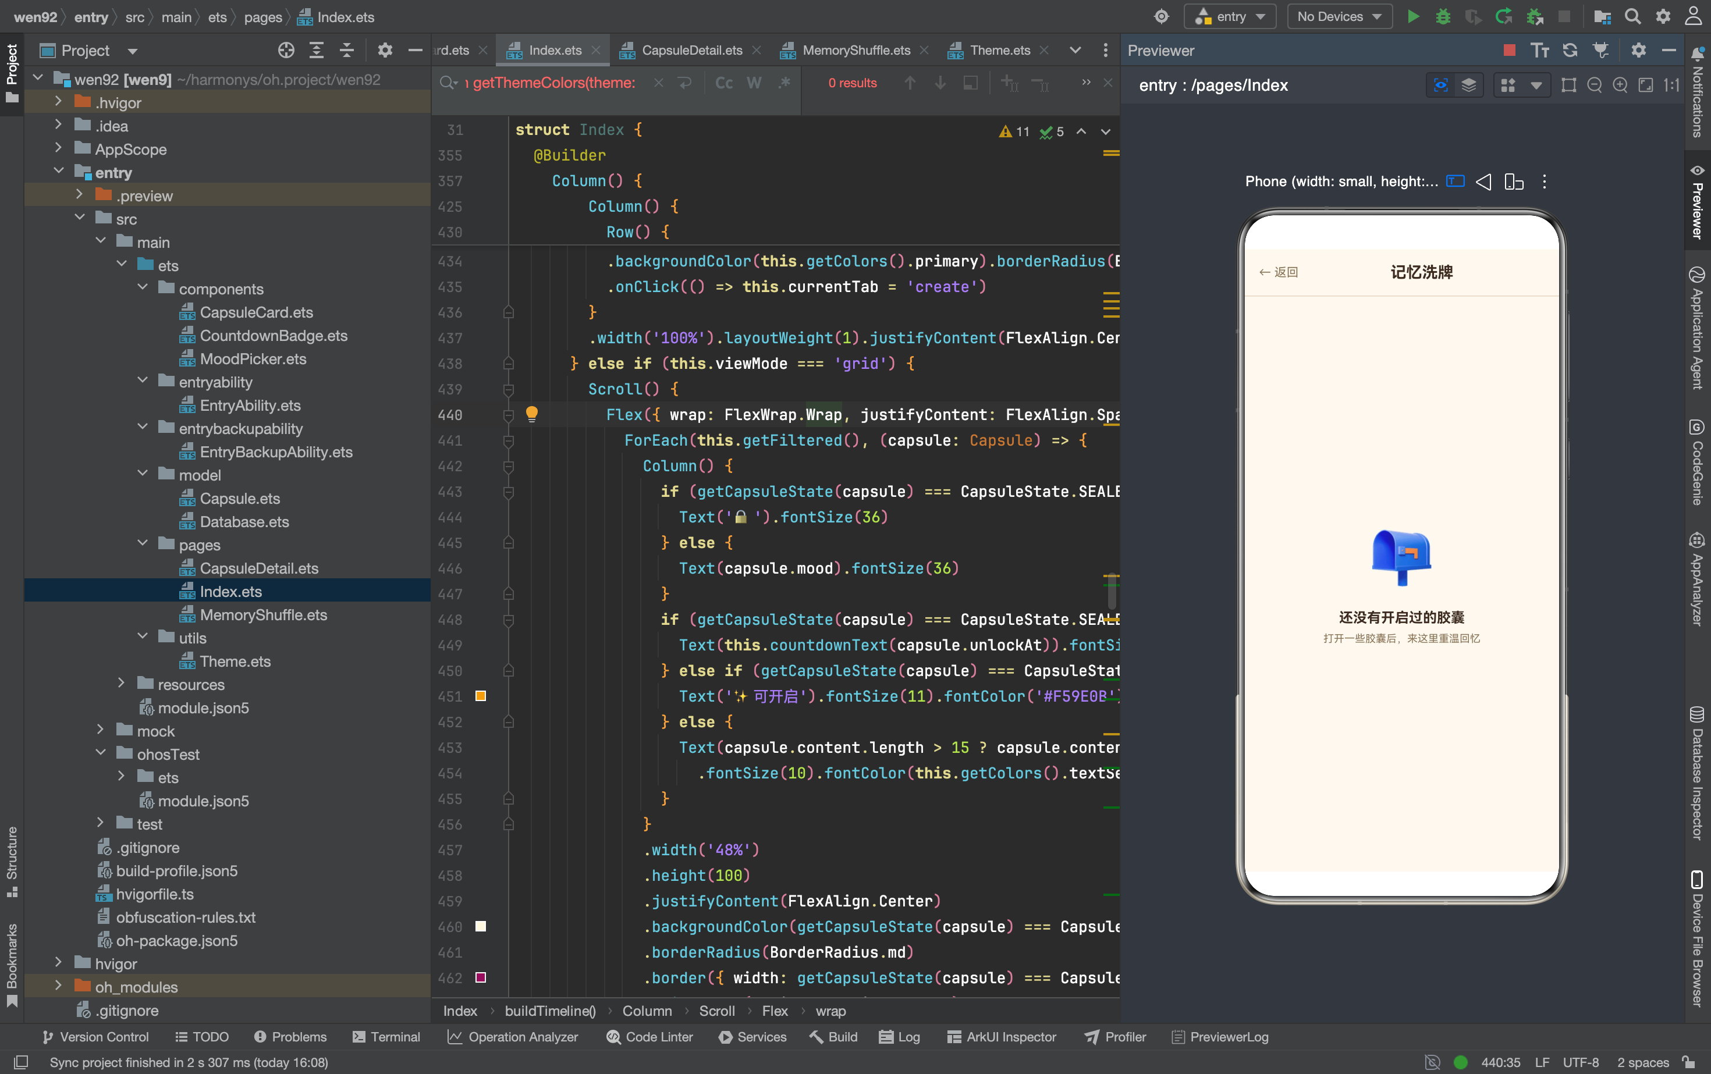Toggle the Bookmarks tool window
This screenshot has height=1074, width=1711.
click(x=12, y=964)
